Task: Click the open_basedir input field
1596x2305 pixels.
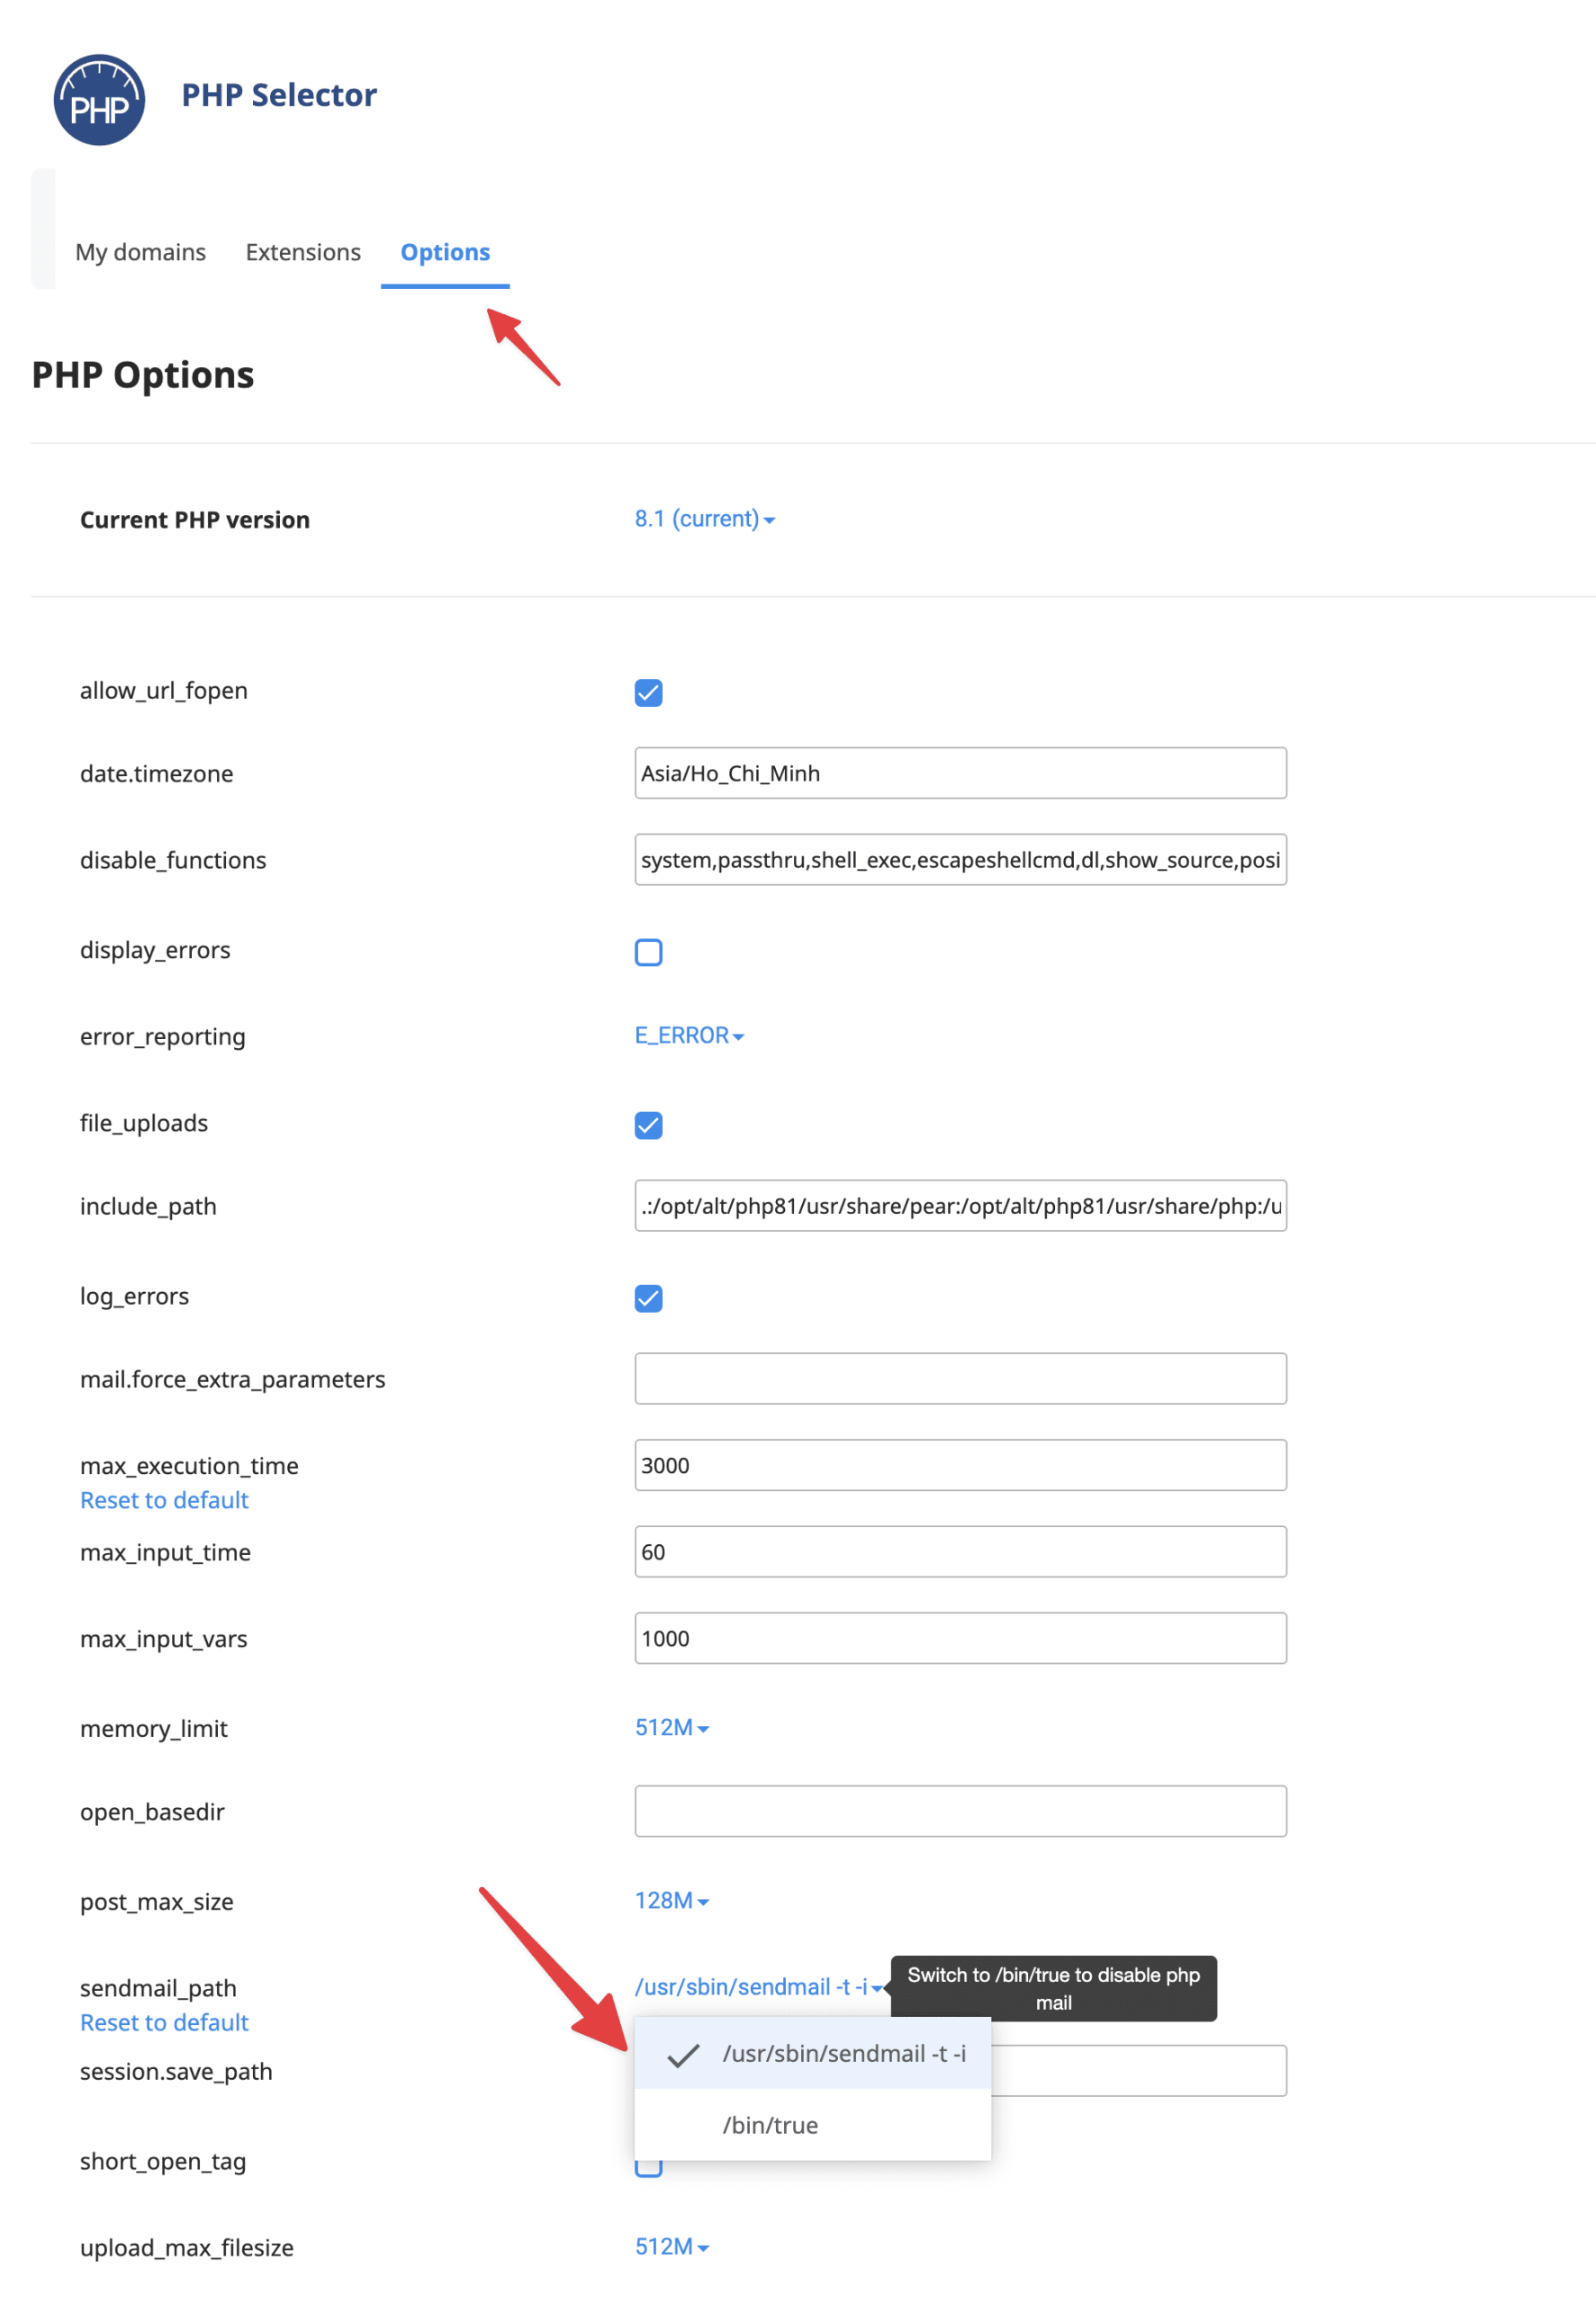Action: (960, 1811)
